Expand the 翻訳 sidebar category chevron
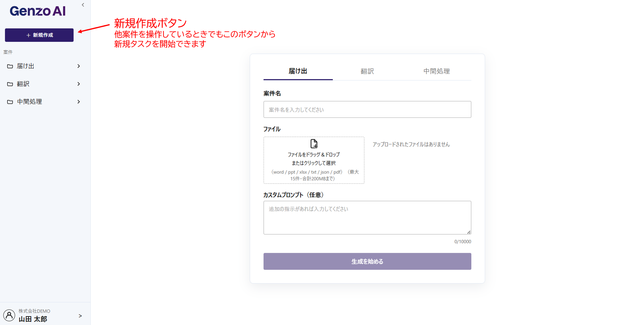640x325 pixels. pos(79,84)
